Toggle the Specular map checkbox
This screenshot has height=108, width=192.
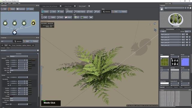(x=171, y=72)
